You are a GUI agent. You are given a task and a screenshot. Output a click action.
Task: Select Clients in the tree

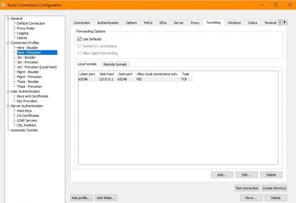point(22,38)
